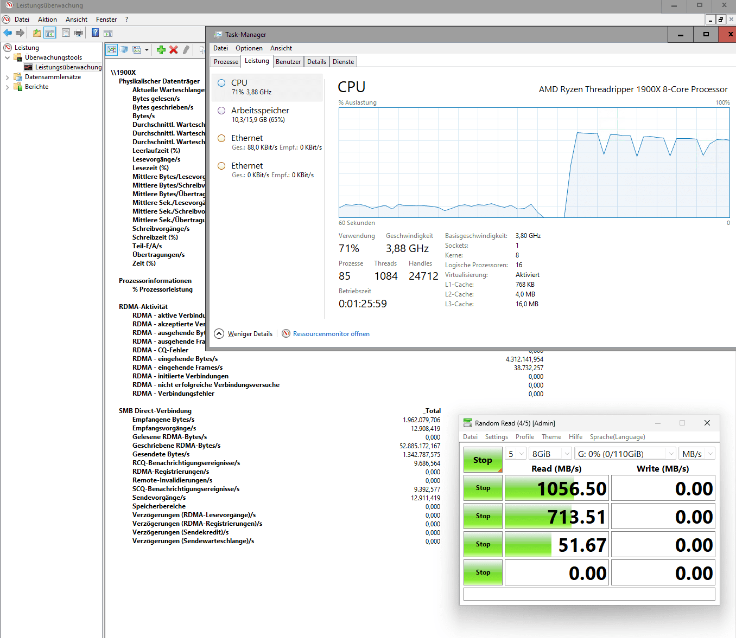Select the view current activity graph icon
This screenshot has height=638, width=736.
pos(111,50)
